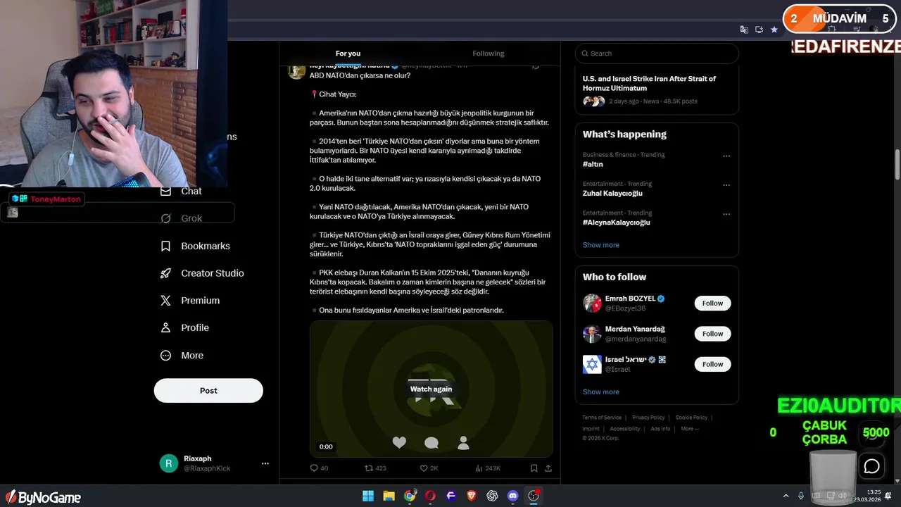This screenshot has height=507, width=901.
Task: Open the Accessibility footer link
Action: coord(625,429)
